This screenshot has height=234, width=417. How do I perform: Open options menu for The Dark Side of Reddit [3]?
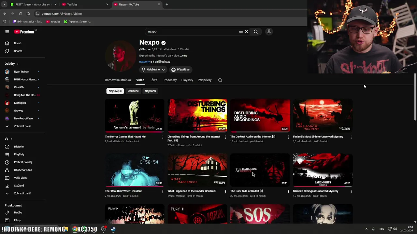(288, 191)
